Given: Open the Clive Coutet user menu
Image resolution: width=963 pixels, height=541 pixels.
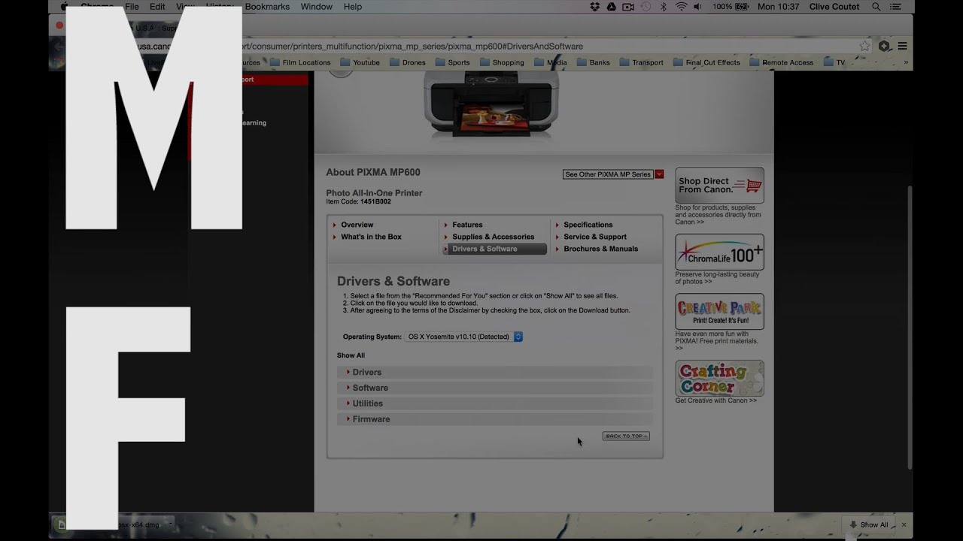Looking at the screenshot, I should coord(834,7).
